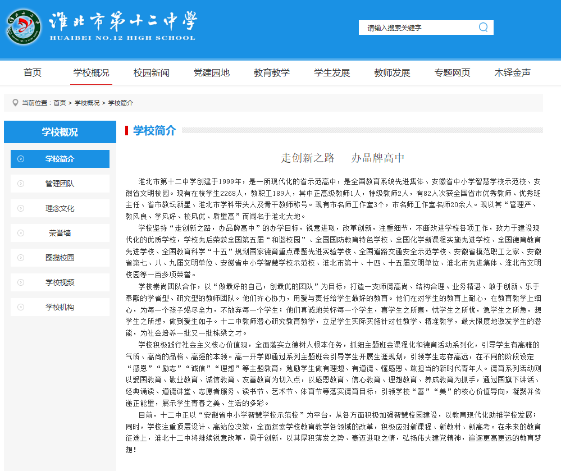Select 学校简介 in the sidebar

[60, 159]
